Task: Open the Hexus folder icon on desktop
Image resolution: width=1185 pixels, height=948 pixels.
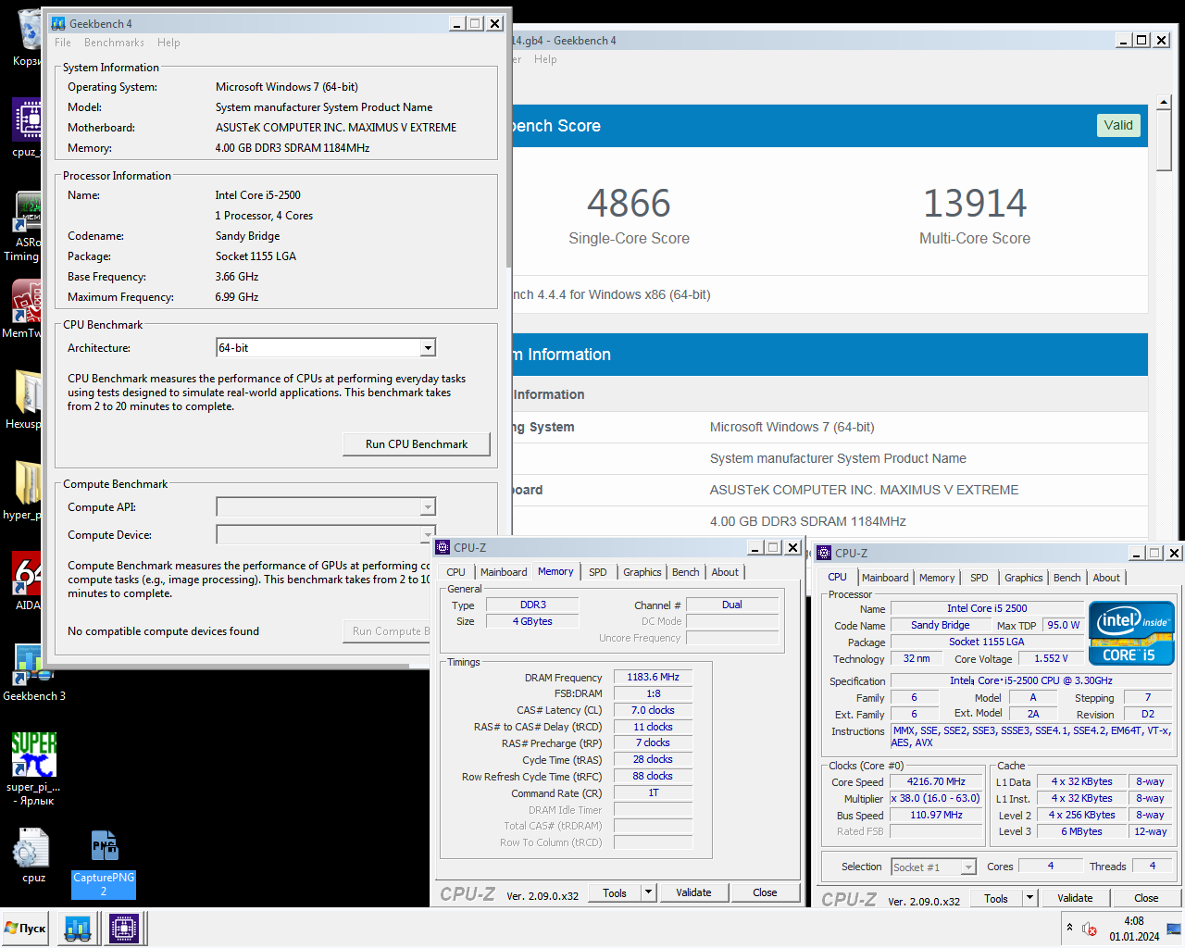Action: pyautogui.click(x=26, y=400)
